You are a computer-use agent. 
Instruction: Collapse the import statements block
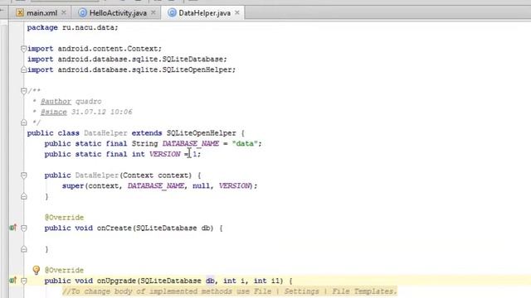click(x=23, y=49)
